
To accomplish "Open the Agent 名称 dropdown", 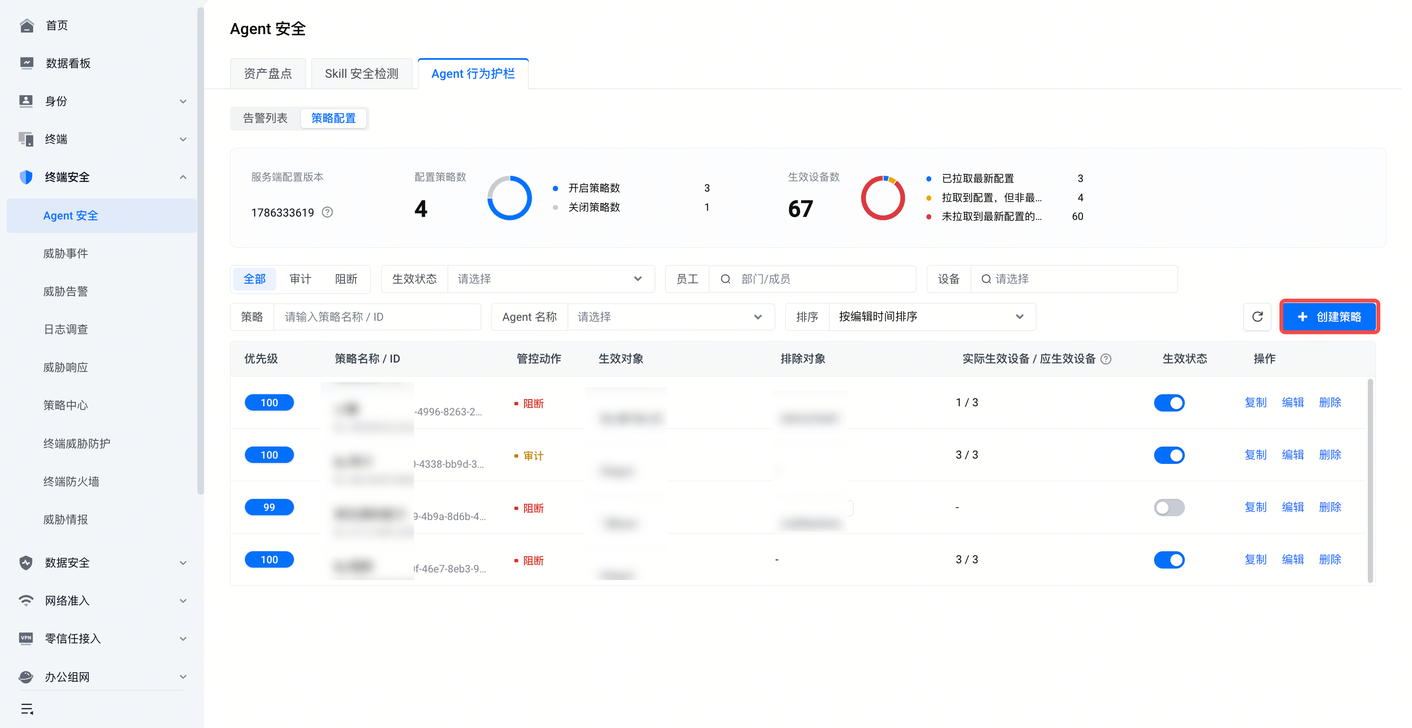I will tap(671, 317).
